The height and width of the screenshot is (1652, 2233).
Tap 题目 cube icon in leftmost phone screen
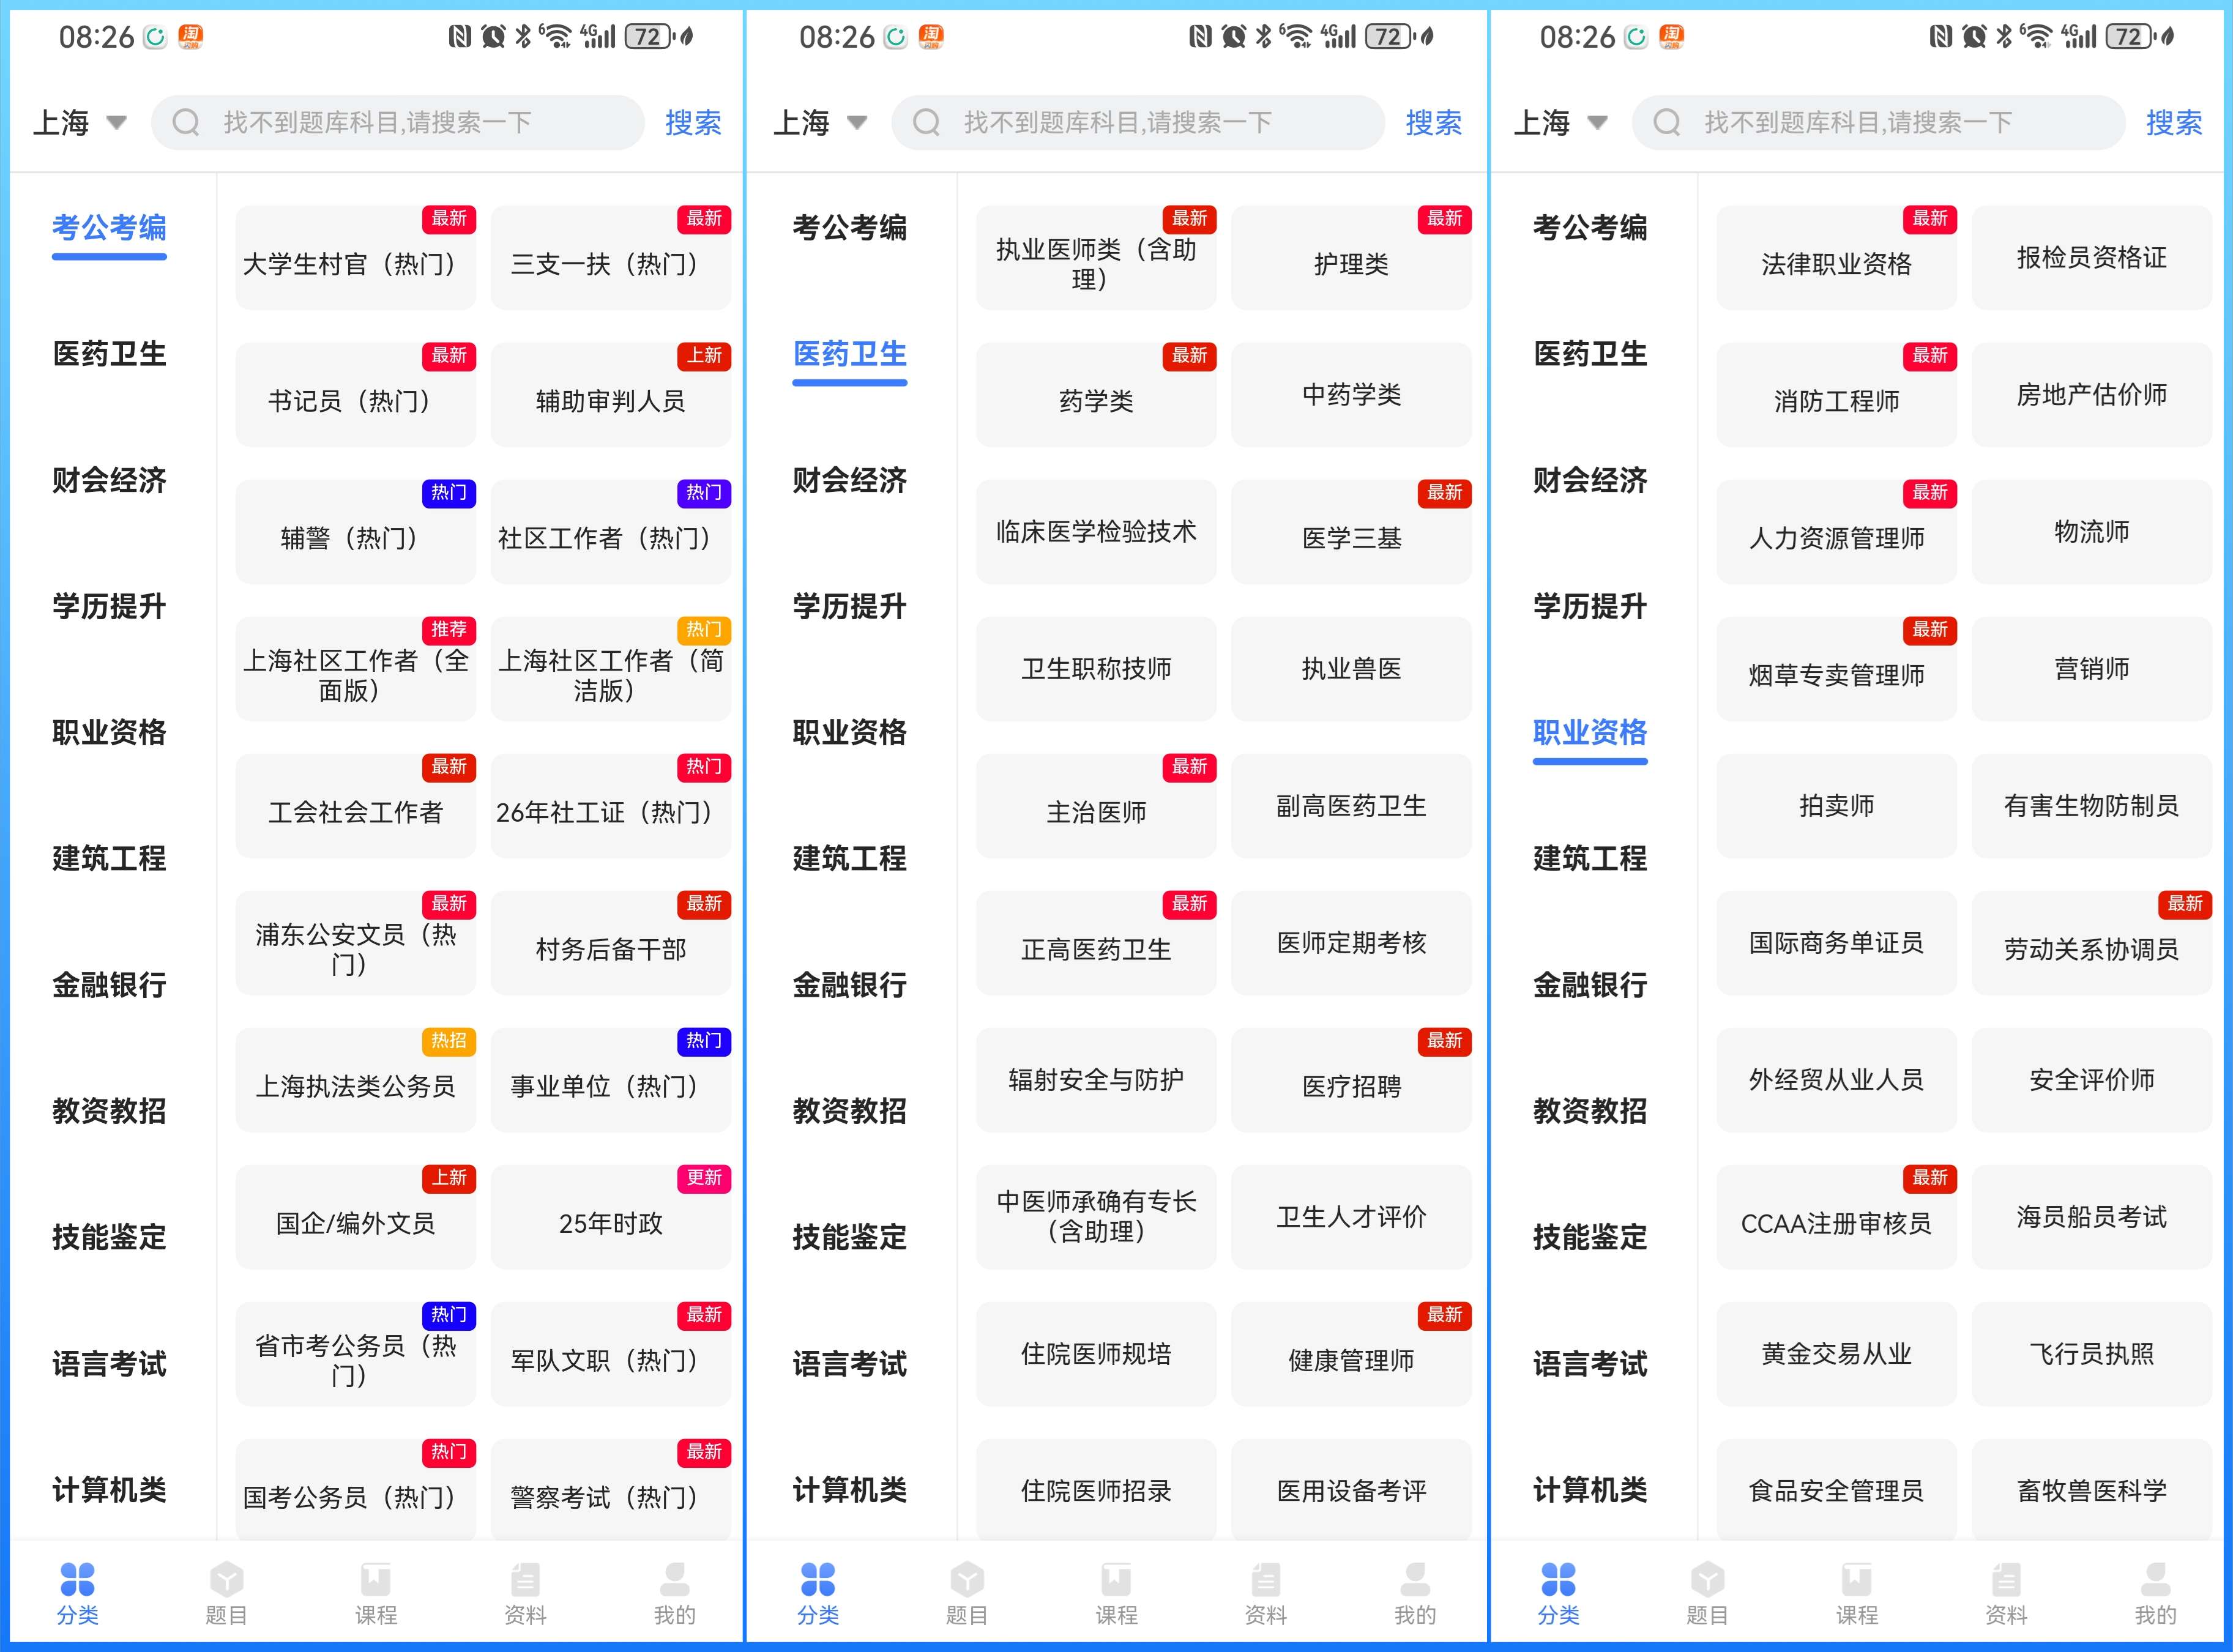point(226,1580)
